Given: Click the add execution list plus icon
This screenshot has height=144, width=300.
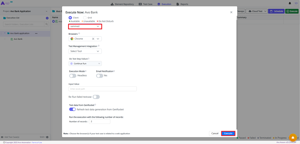Looking at the screenshot, I should (47, 18).
